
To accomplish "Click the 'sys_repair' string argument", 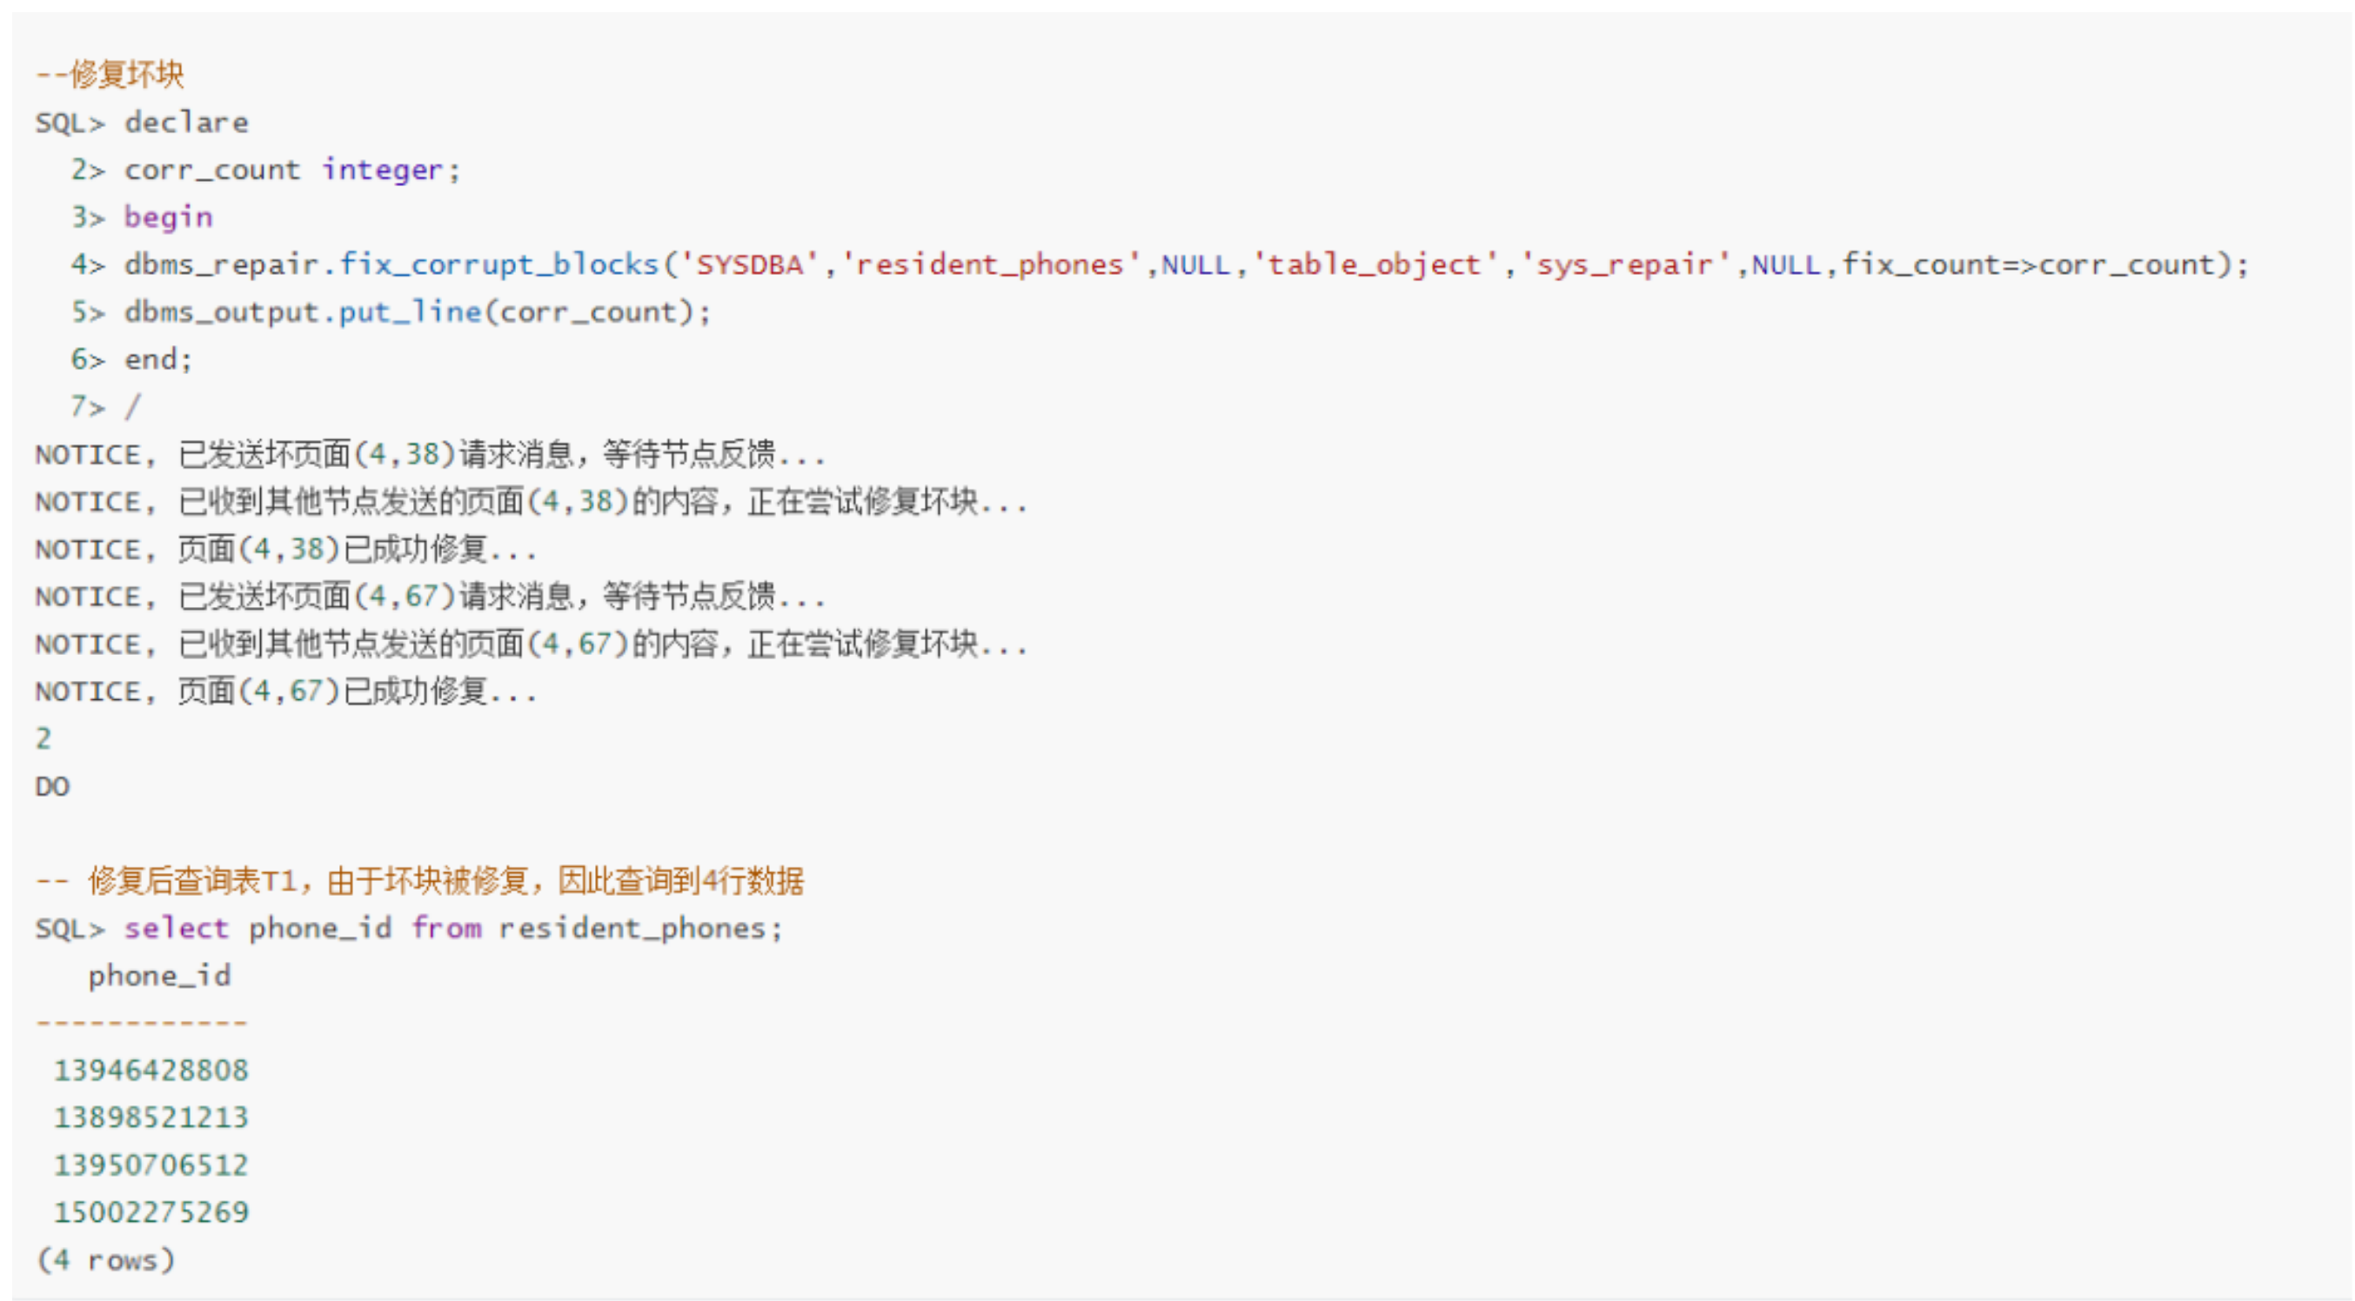I will pos(1624,265).
